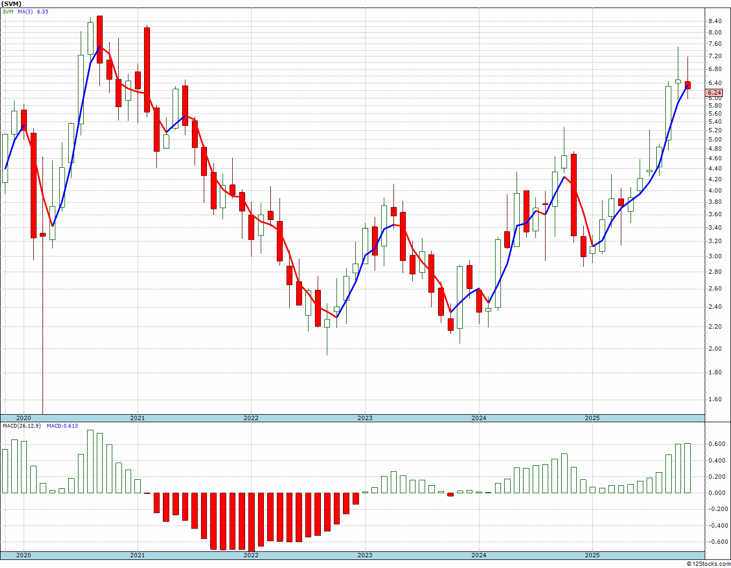Select the 4.00 price level label

715,190
